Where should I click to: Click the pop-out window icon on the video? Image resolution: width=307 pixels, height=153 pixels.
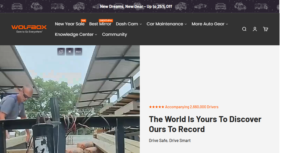[x=61, y=52]
